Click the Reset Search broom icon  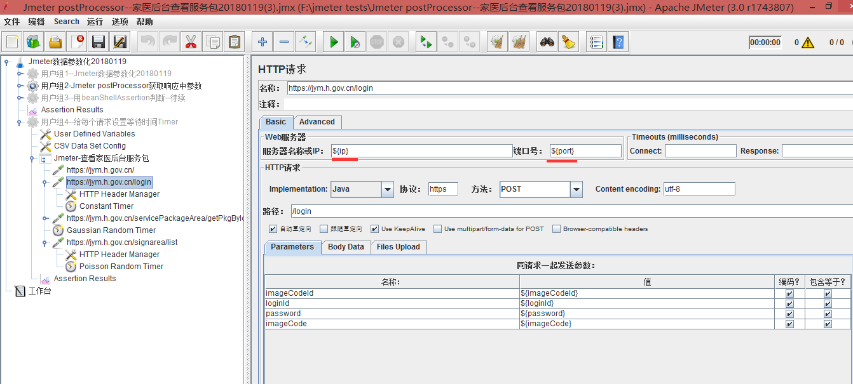pyautogui.click(x=568, y=43)
